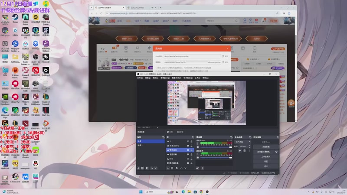The width and height of the screenshot is (347, 195).
Task: Pop out the Scenes dock panel
Action: pyautogui.click(x=164, y=137)
